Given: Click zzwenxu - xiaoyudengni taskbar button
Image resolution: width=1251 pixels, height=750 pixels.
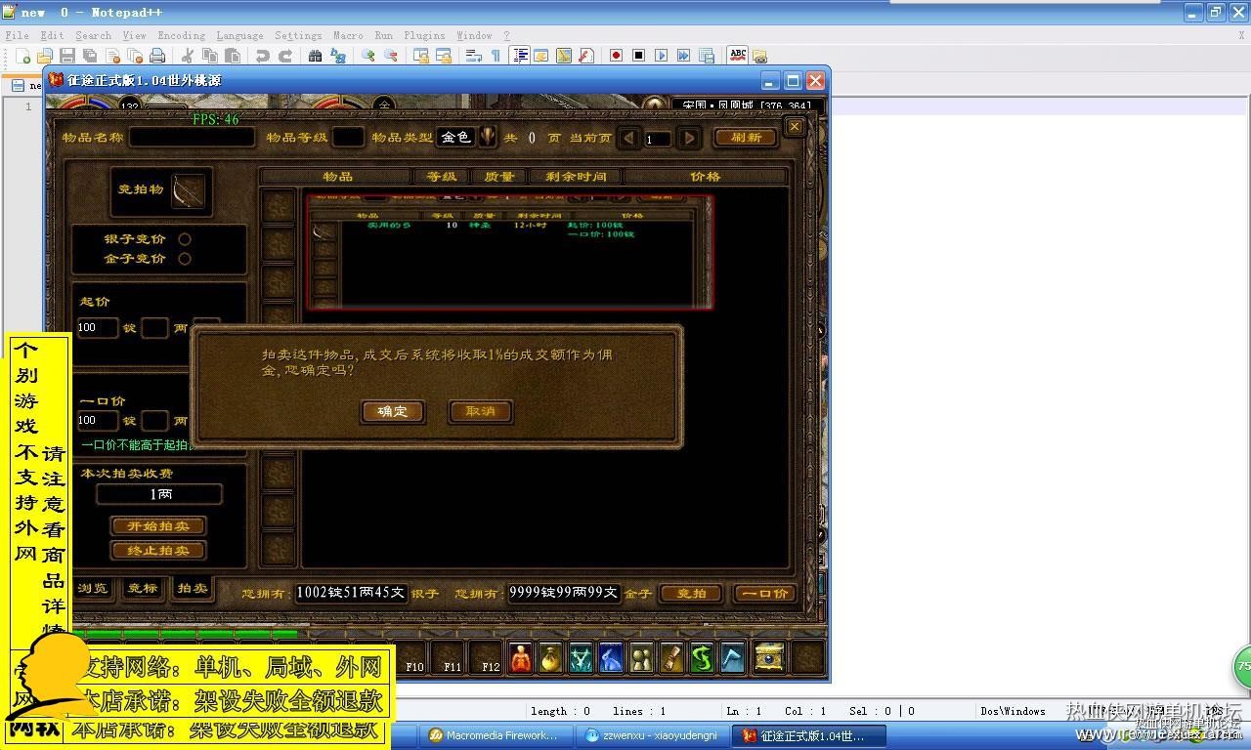Looking at the screenshot, I should [x=651, y=735].
